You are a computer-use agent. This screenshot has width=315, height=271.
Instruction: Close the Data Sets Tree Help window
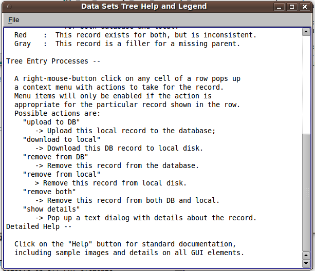[305, 7]
